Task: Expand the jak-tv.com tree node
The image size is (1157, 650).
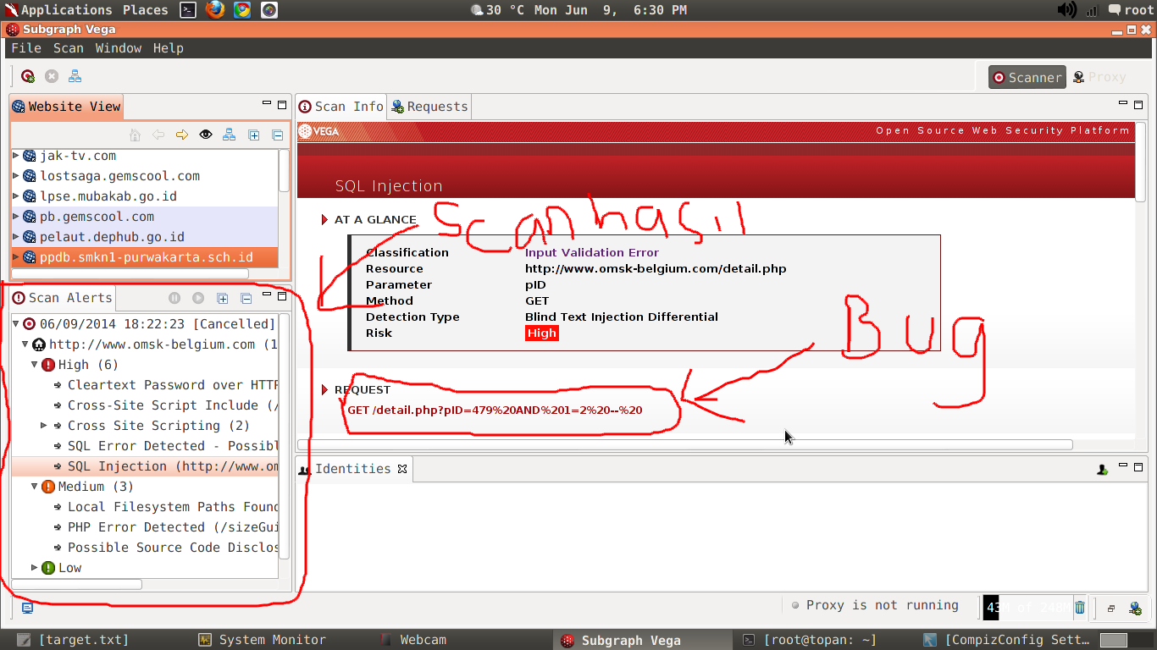Action: pyautogui.click(x=14, y=155)
